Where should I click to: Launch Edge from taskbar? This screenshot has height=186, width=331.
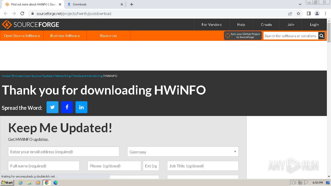click(x=56, y=183)
